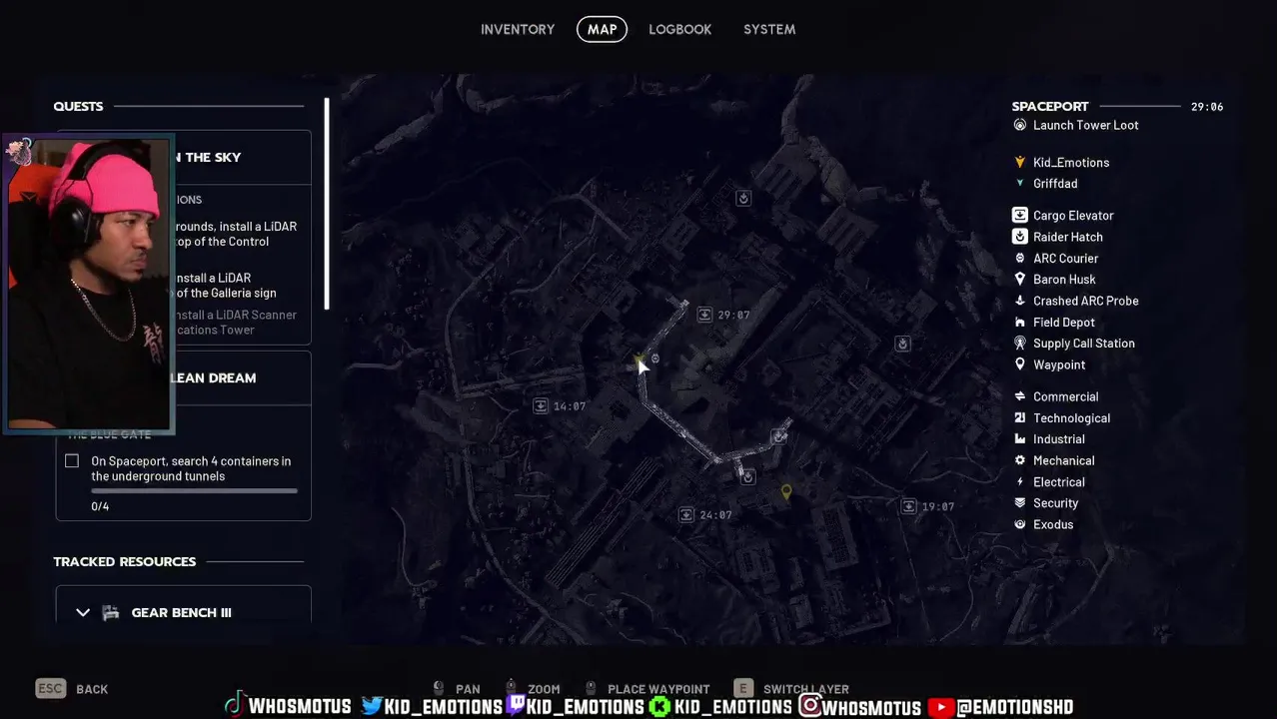Click the 0/4 containers progress bar
This screenshot has height=719, width=1277.
point(194,490)
